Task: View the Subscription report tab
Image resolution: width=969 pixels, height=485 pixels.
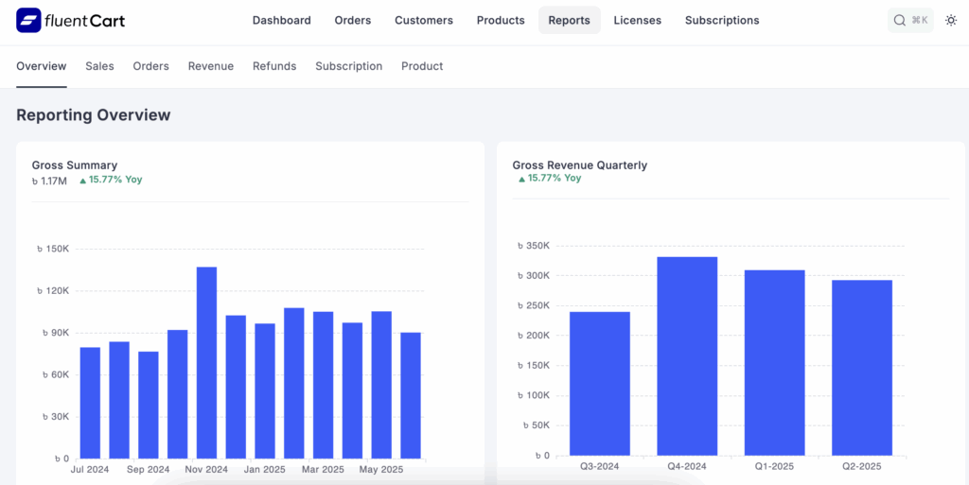Action: [348, 66]
